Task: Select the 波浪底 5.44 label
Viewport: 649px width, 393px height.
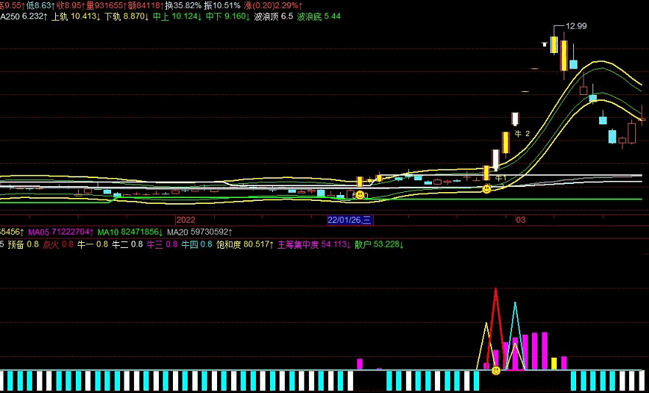Action: coord(319,17)
